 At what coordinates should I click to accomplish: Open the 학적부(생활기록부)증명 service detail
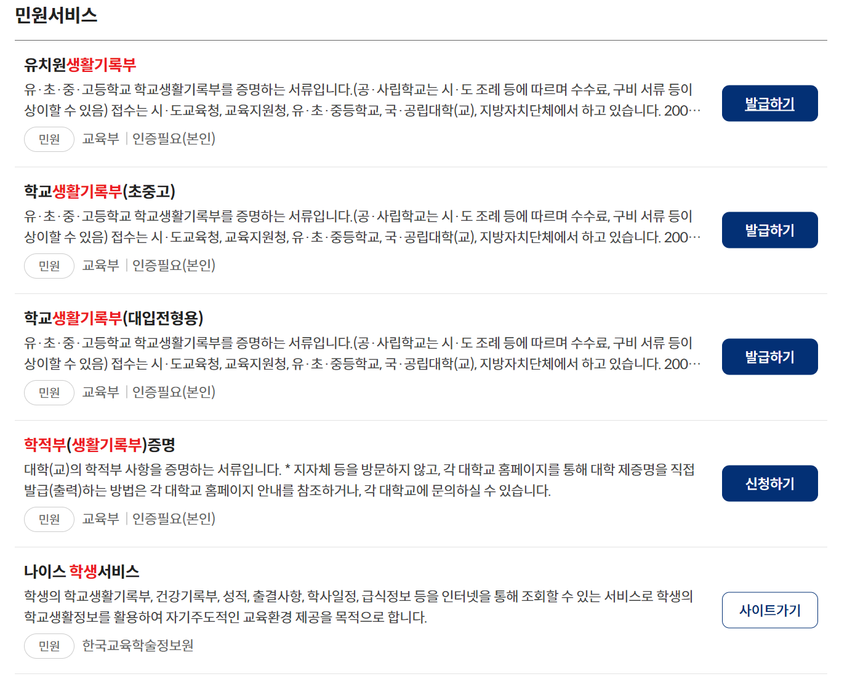coord(98,445)
